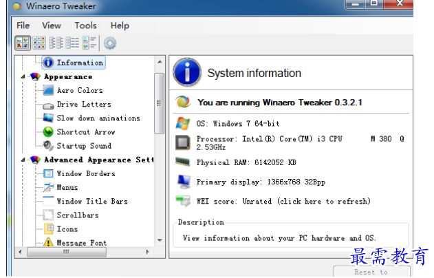Select the first highlighted view-mode toolbar icon
Image resolution: width=434 pixels, height=278 pixels.
pos(23,43)
